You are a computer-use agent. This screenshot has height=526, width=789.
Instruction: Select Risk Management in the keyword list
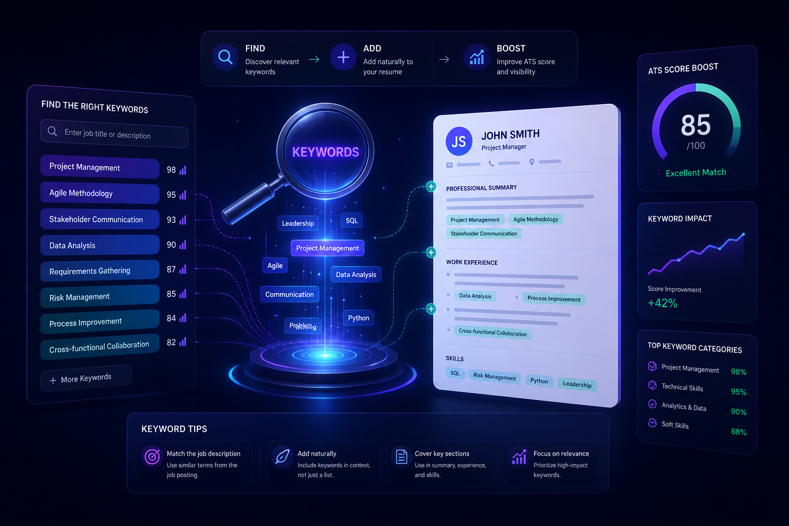(x=100, y=296)
